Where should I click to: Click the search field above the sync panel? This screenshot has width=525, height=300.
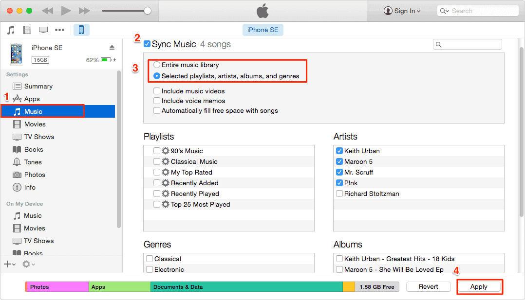(x=467, y=44)
